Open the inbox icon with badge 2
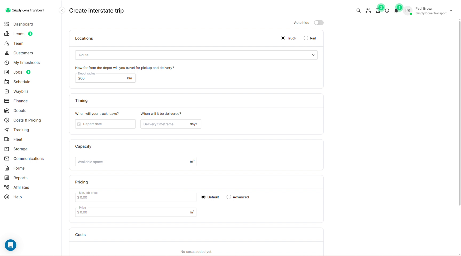The height and width of the screenshot is (256, 461). (x=378, y=11)
